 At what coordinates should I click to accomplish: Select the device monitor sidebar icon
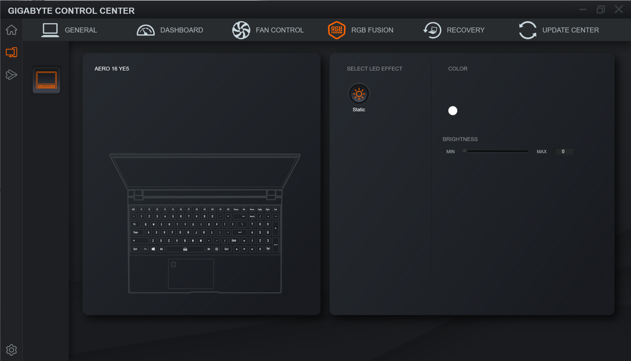pos(12,52)
